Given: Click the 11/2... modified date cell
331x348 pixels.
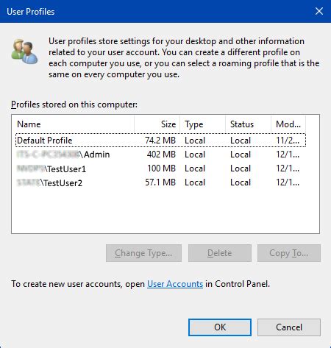Looking at the screenshot, I should click(288, 141).
